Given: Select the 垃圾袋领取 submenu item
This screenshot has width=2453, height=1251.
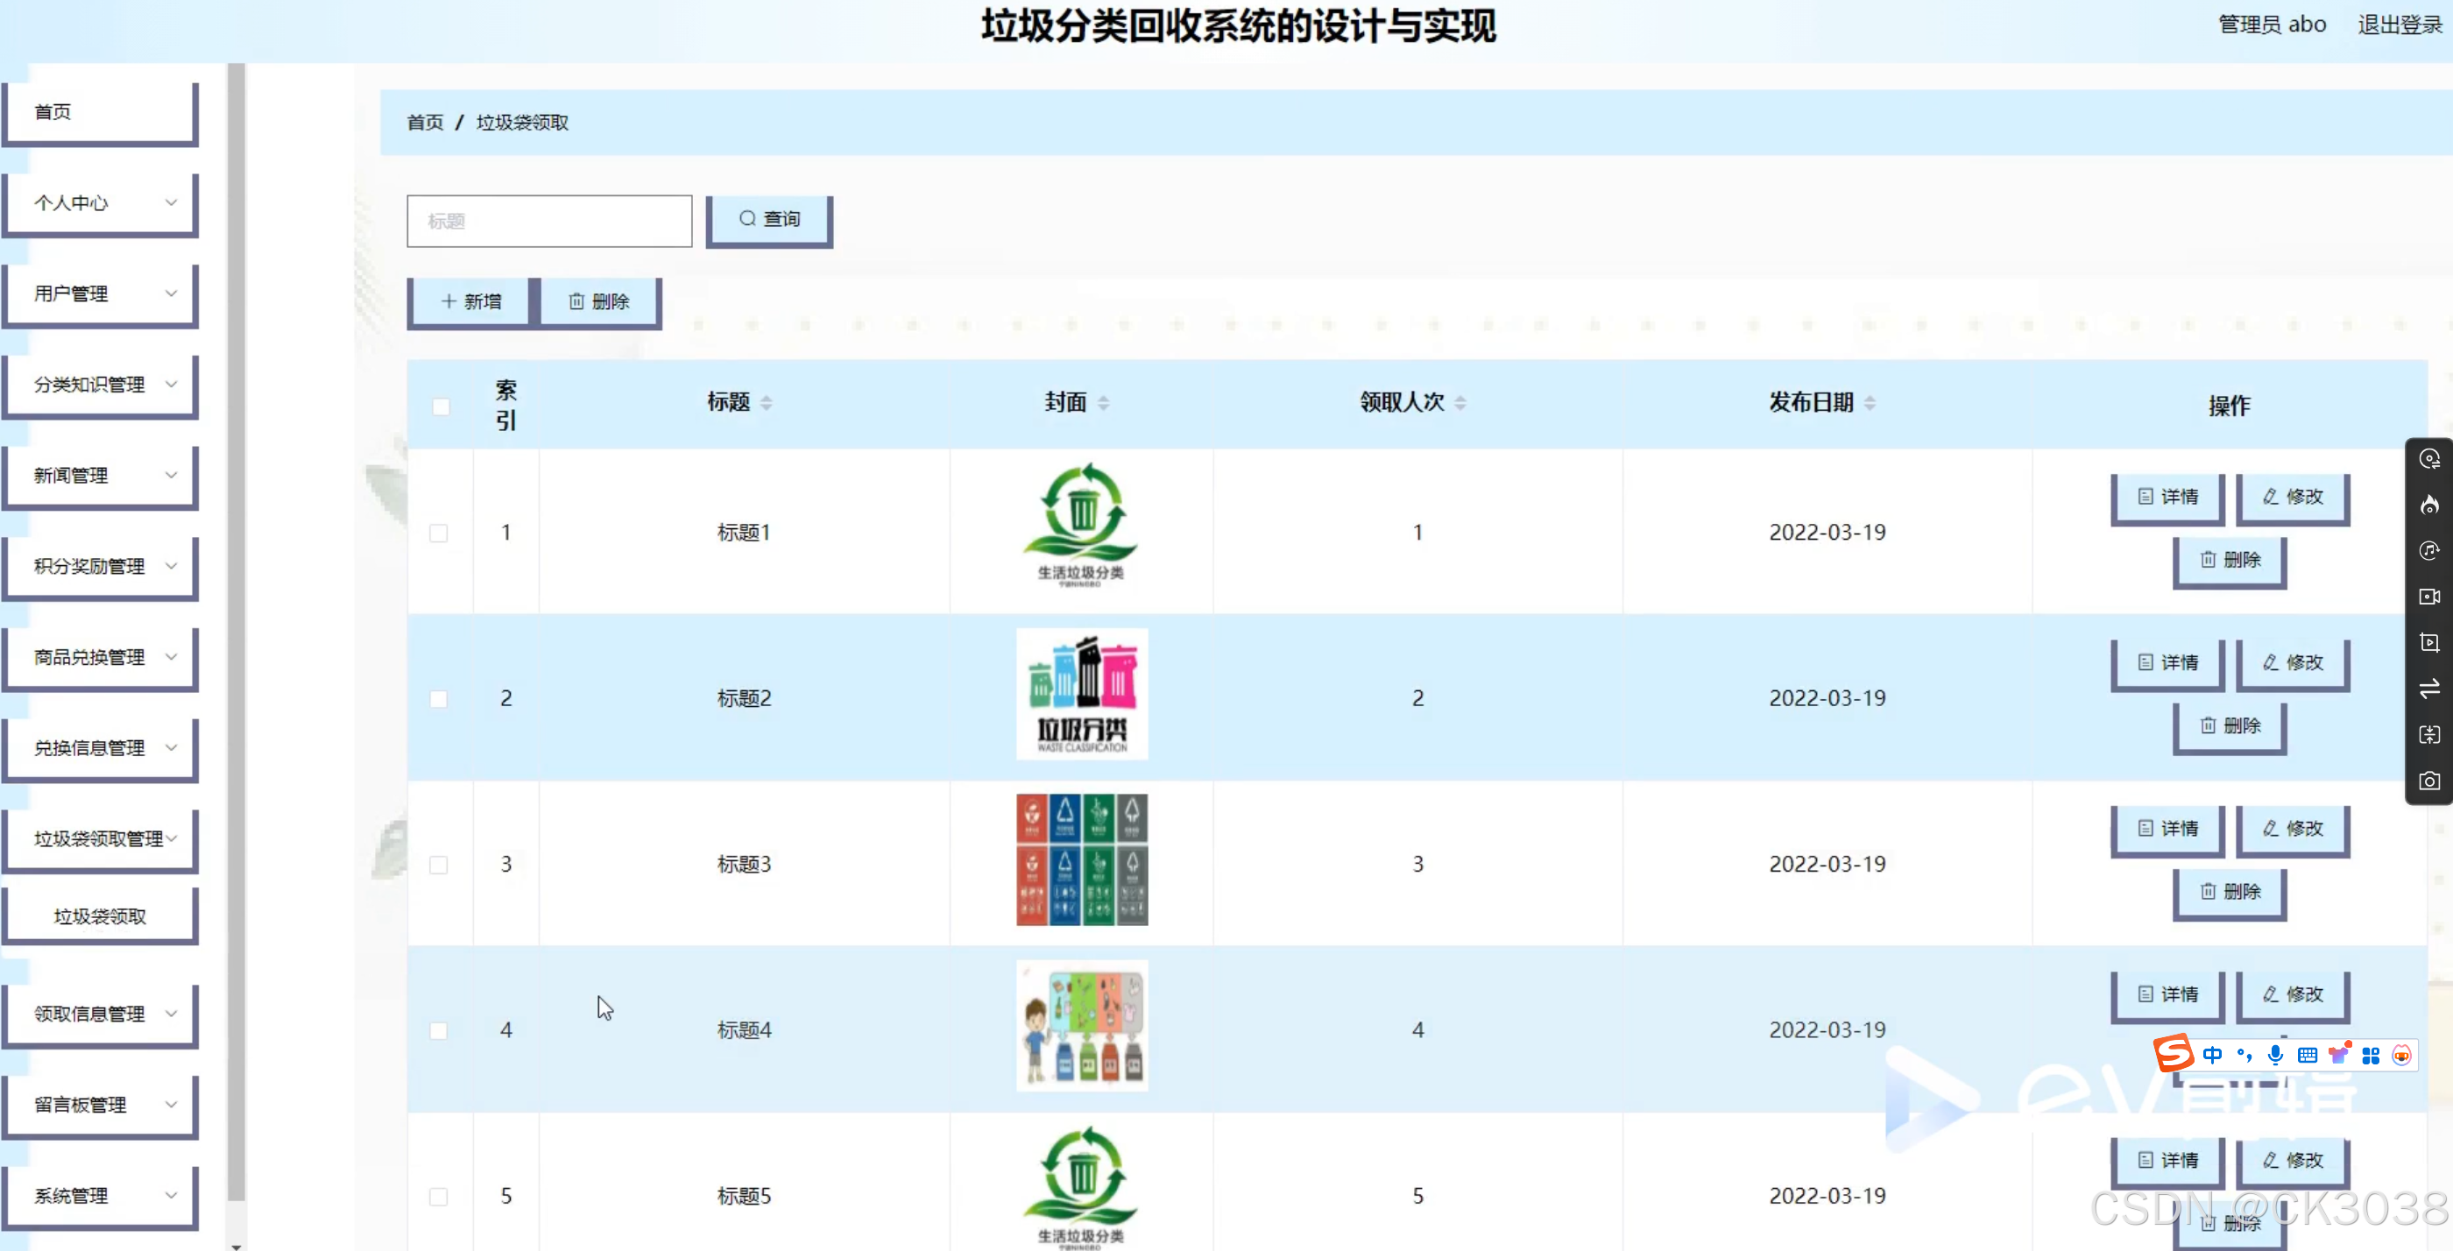Looking at the screenshot, I should click(100, 917).
